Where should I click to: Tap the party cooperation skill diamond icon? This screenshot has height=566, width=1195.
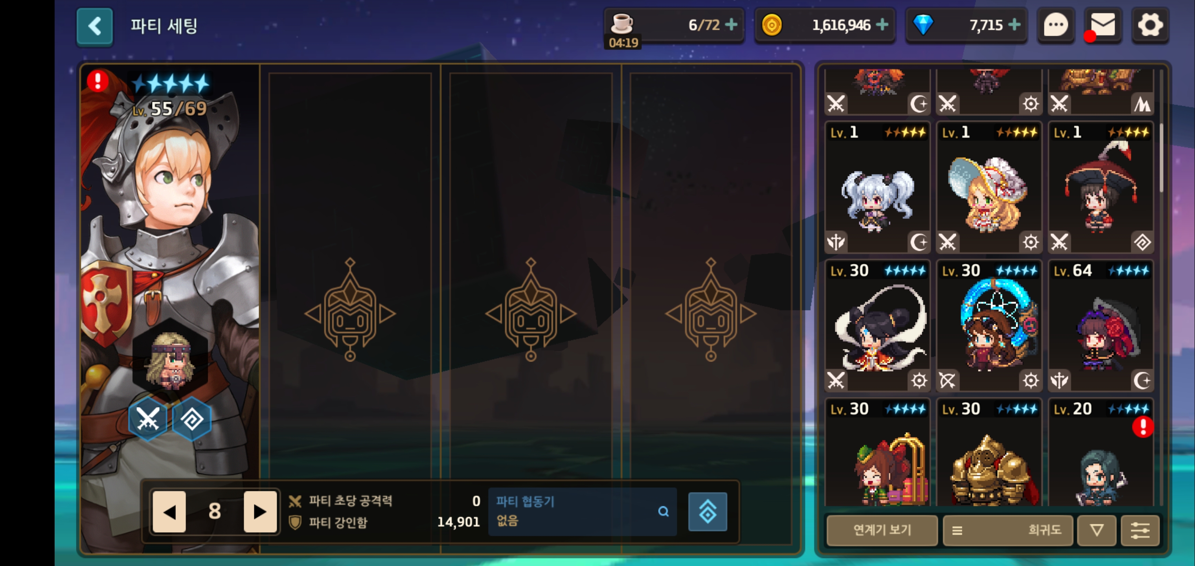point(708,511)
